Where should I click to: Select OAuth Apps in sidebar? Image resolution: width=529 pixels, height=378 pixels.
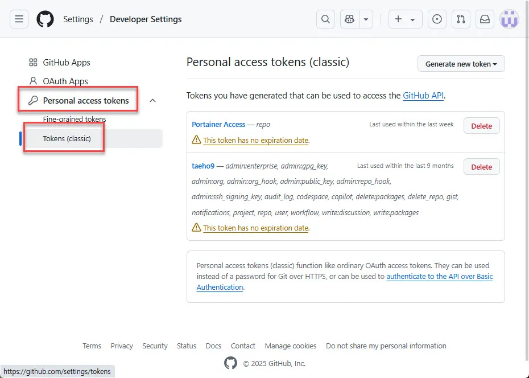click(65, 81)
